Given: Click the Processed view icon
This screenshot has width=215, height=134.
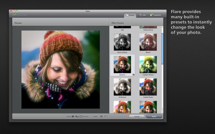Looking at the screenshot, I should (81, 116).
